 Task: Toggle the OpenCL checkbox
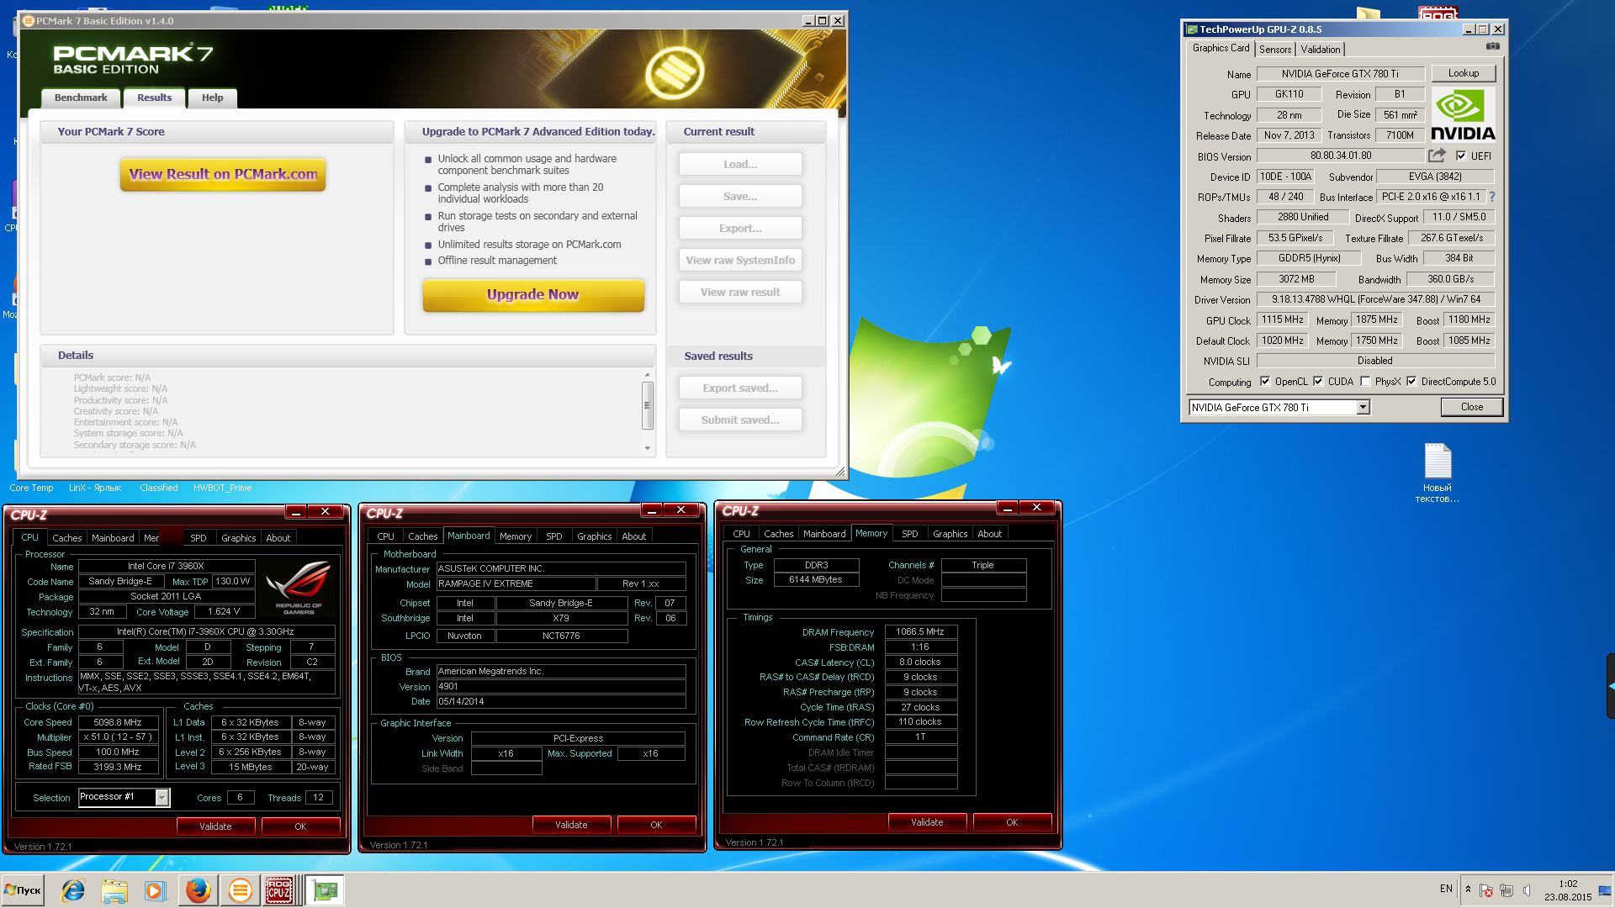coord(1265,382)
